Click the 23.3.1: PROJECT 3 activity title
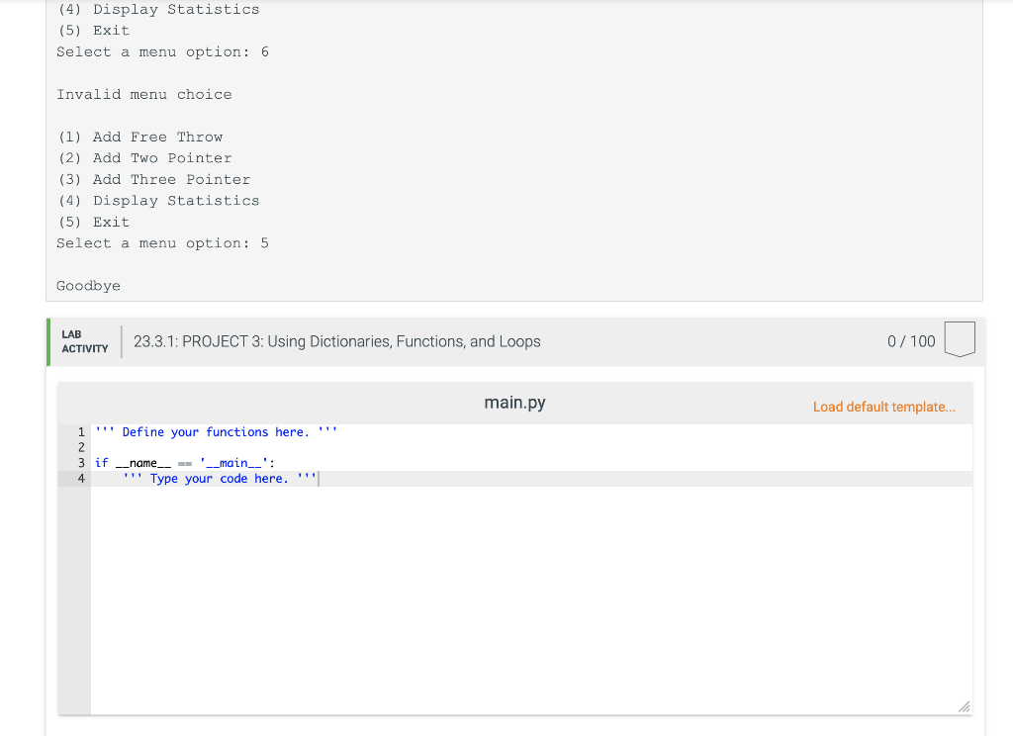Viewport: 1013px width, 736px height. pos(336,340)
